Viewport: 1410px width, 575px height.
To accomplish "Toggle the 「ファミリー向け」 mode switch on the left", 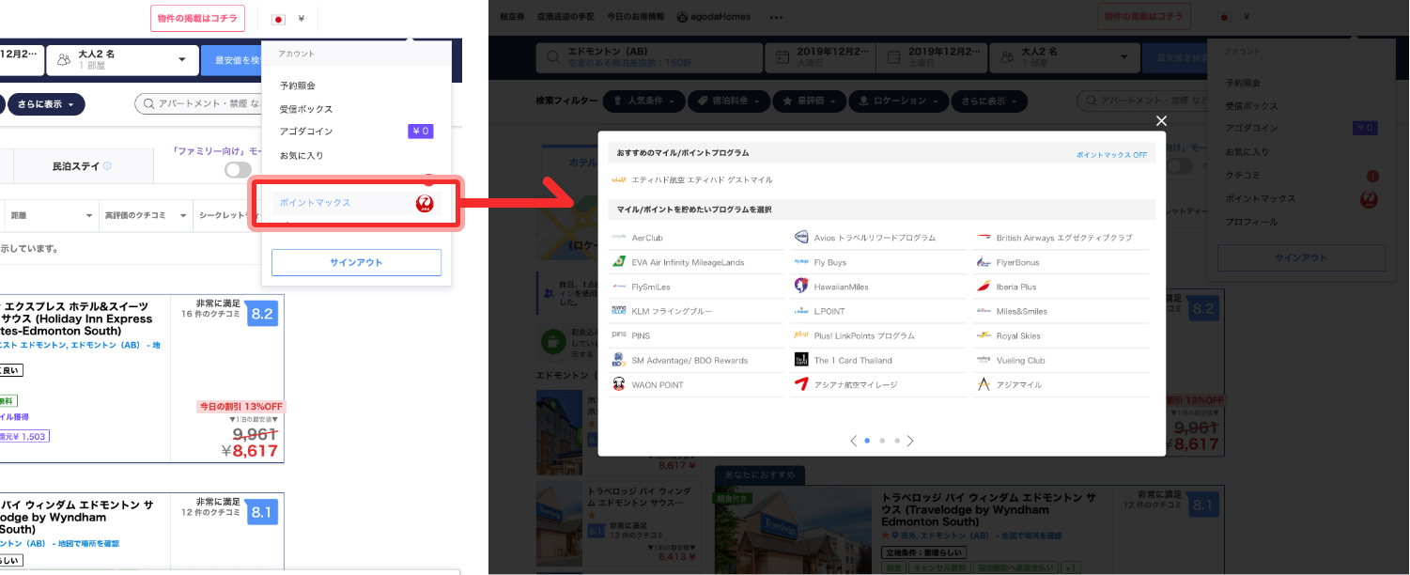I will (x=238, y=170).
